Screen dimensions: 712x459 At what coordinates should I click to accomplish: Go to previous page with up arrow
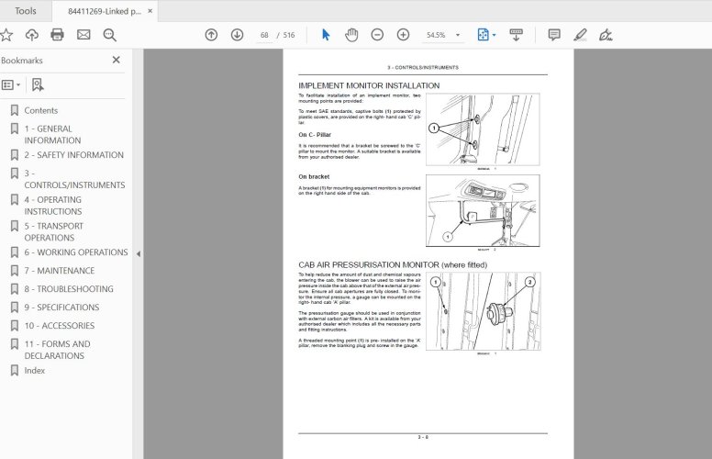(211, 35)
